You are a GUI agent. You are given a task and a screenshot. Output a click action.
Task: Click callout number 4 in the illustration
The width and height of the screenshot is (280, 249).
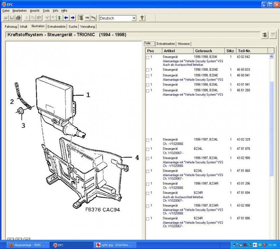point(137,158)
